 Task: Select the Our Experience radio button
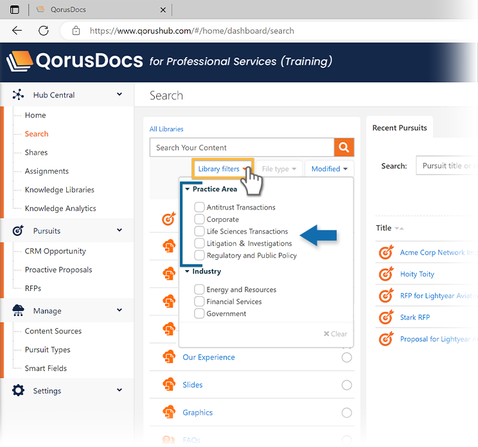(346, 357)
